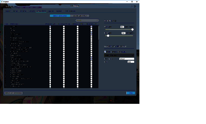
Task: Switch to the VR Hardware tab
Action: [x=70, y=11]
